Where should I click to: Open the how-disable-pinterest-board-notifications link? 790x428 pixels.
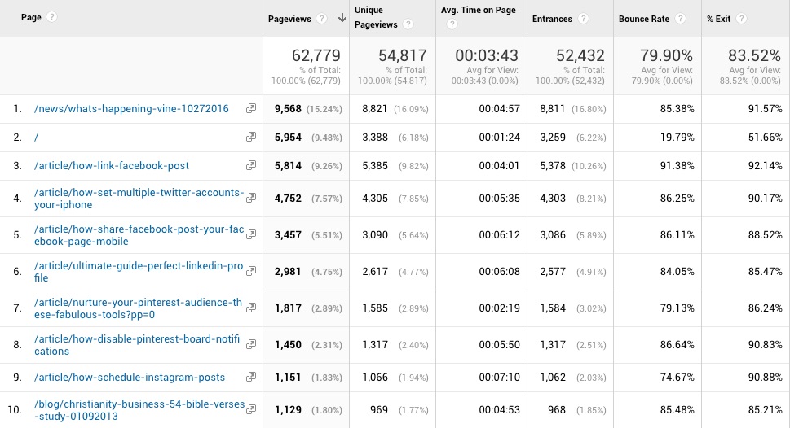pos(137,345)
